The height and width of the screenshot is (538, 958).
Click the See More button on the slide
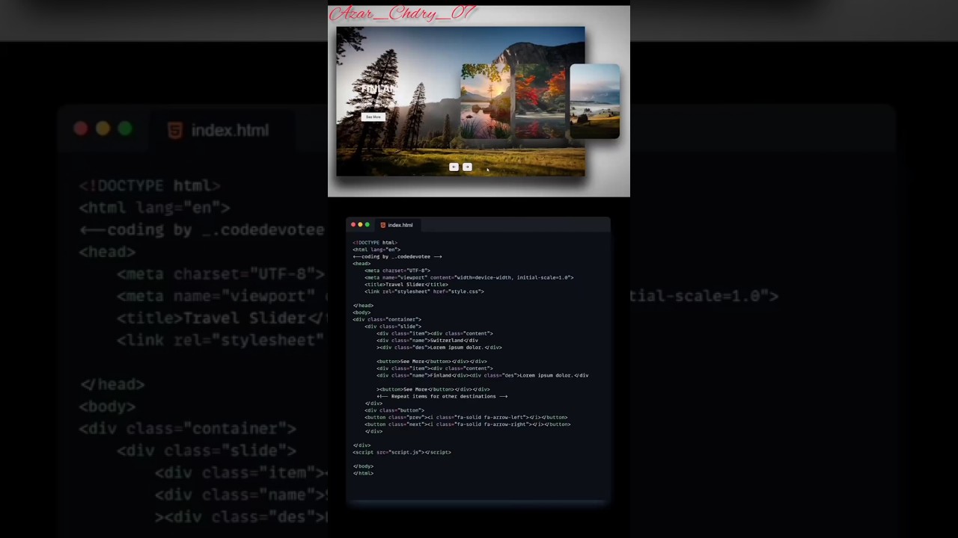tap(373, 117)
